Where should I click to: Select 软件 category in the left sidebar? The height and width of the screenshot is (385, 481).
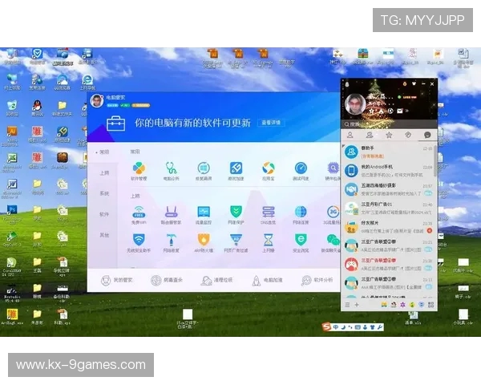pos(104,214)
